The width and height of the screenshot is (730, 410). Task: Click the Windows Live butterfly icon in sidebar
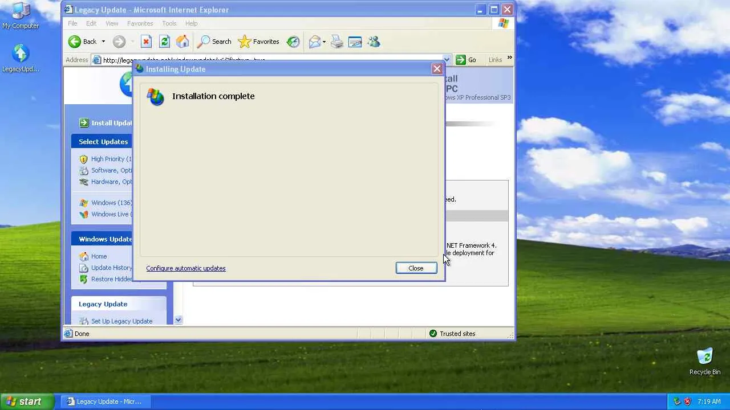click(84, 215)
